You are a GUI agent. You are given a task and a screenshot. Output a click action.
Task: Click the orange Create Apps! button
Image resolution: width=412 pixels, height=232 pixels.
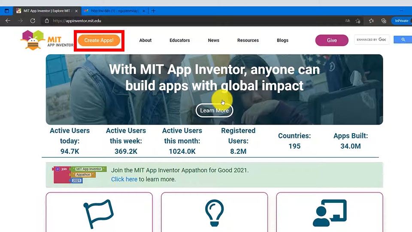tap(99, 40)
